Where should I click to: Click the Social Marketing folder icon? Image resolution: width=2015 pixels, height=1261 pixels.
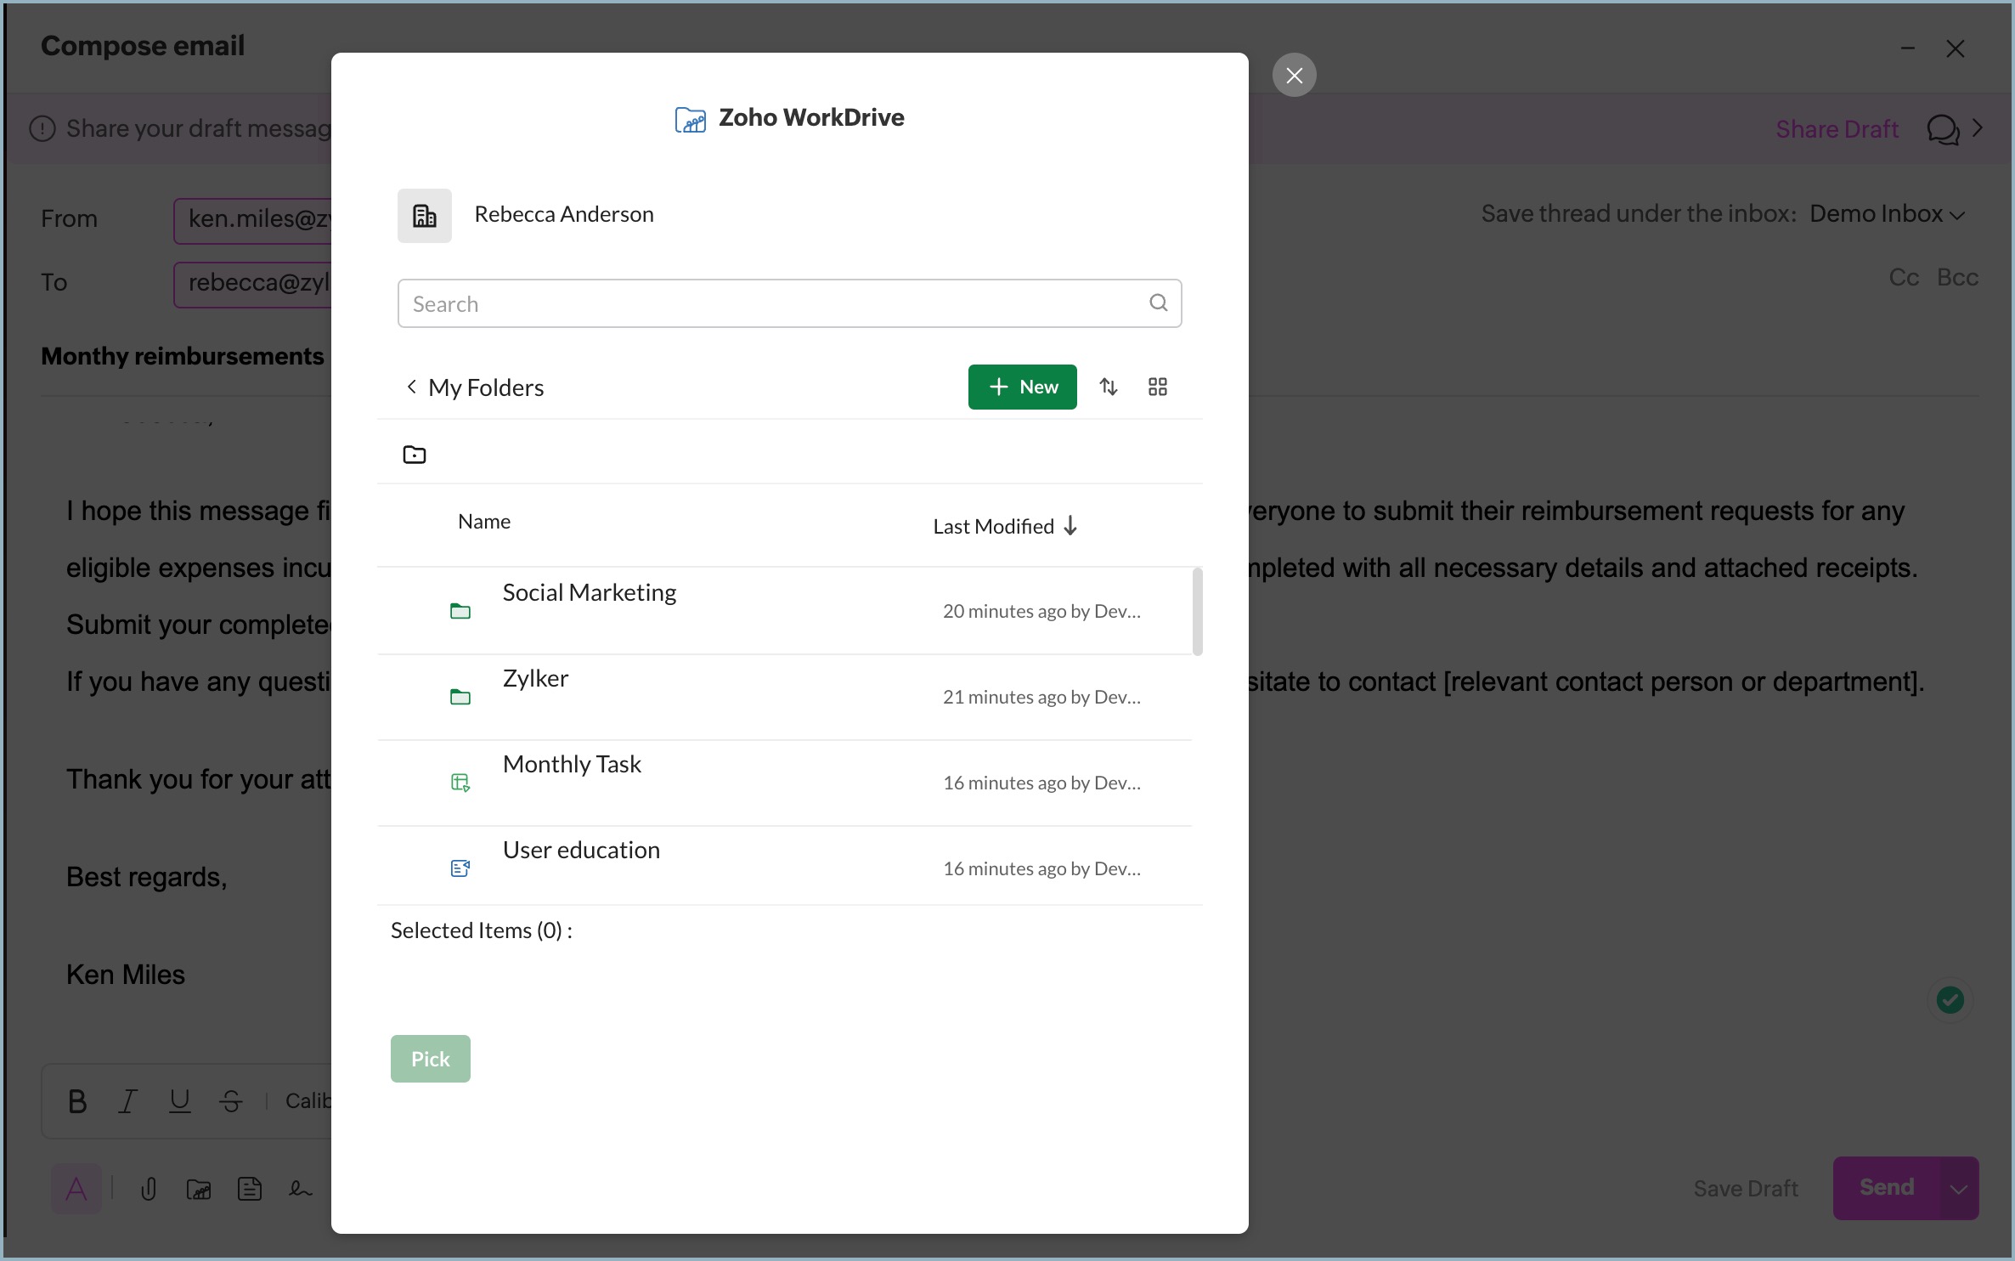pyautogui.click(x=460, y=611)
